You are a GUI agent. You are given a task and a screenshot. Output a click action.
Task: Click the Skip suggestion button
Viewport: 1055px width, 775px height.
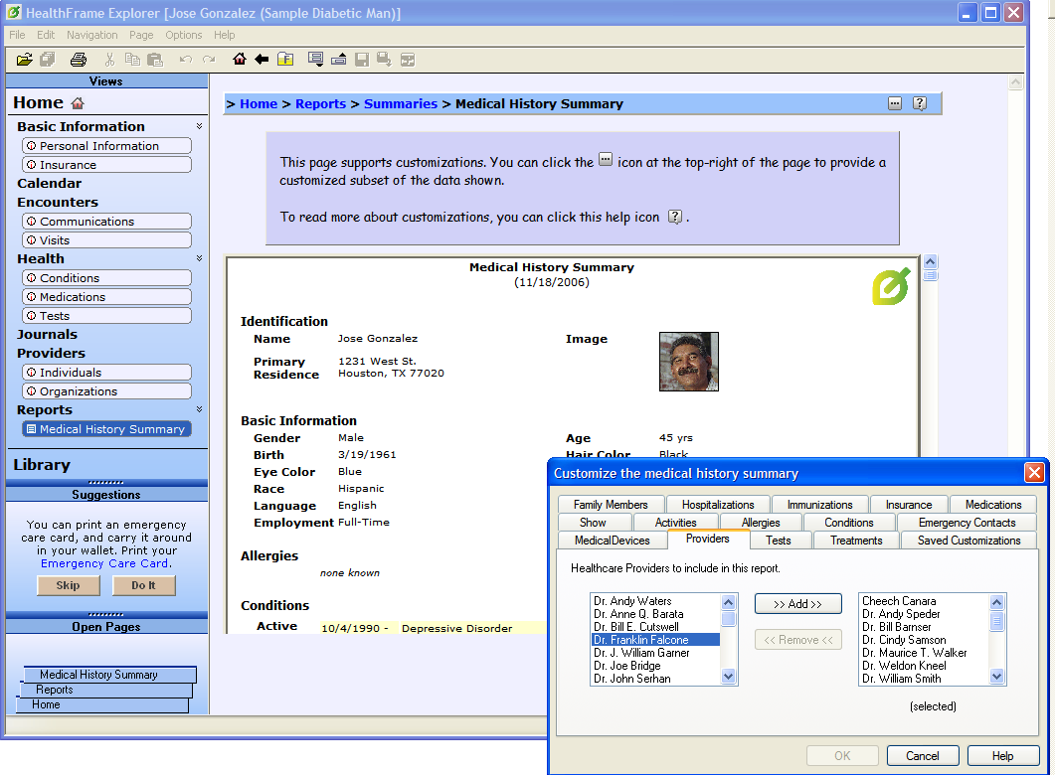tap(68, 585)
